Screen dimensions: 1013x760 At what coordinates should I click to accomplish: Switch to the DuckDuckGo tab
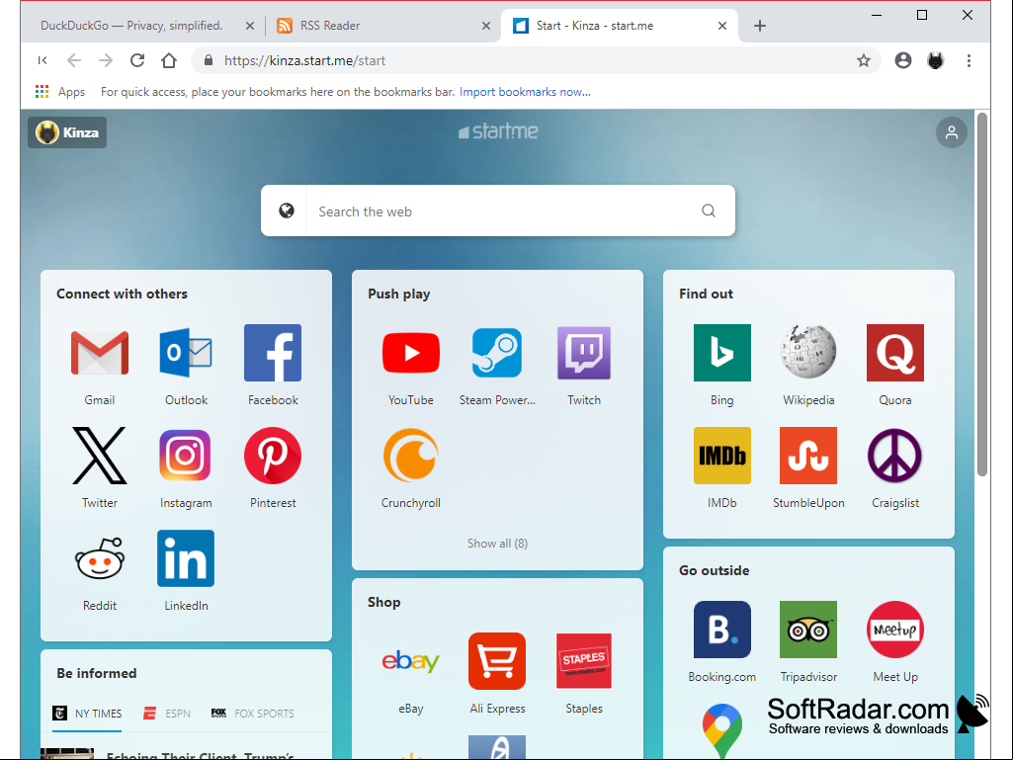click(x=131, y=26)
